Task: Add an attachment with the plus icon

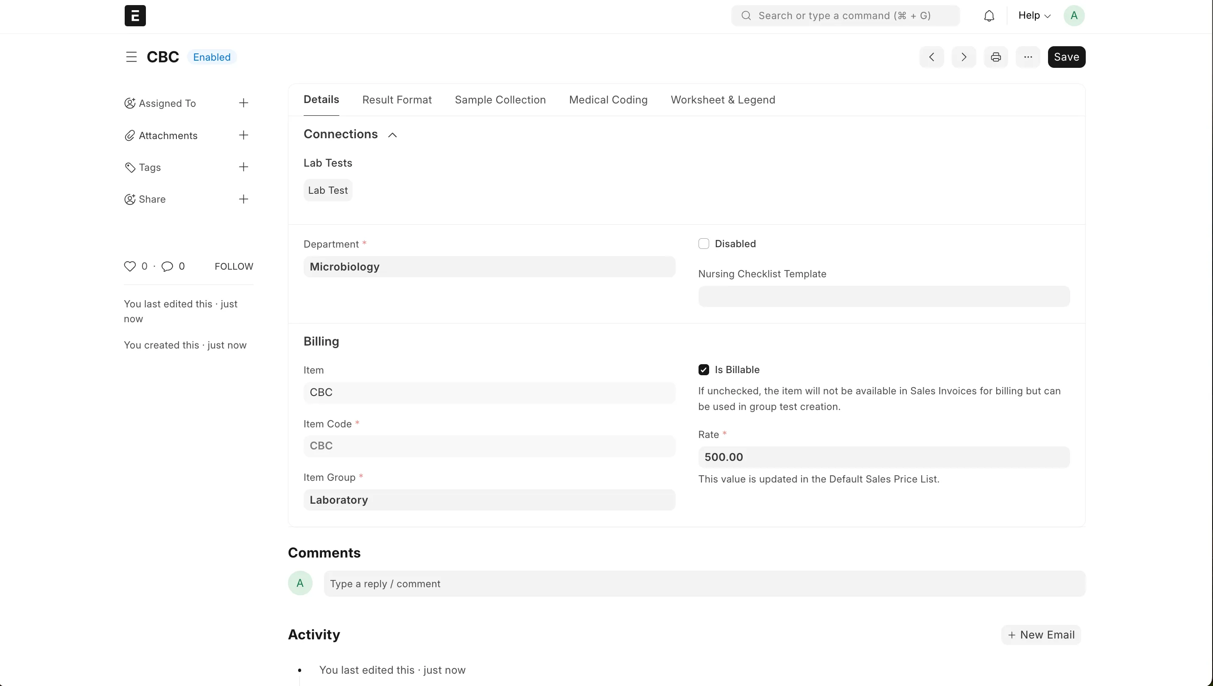Action: pyautogui.click(x=243, y=135)
